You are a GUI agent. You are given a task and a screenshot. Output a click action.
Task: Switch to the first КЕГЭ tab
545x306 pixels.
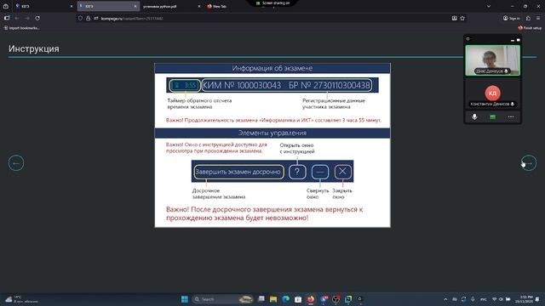pyautogui.click(x=43, y=6)
